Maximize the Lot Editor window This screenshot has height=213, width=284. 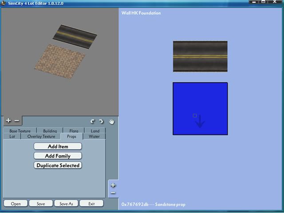tap(263, 2)
